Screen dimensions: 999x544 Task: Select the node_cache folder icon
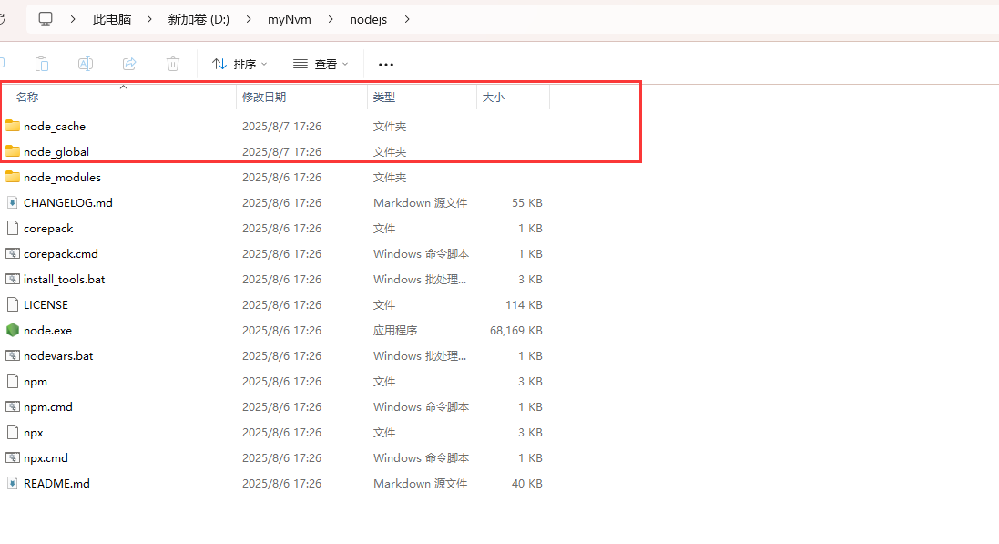tap(13, 126)
